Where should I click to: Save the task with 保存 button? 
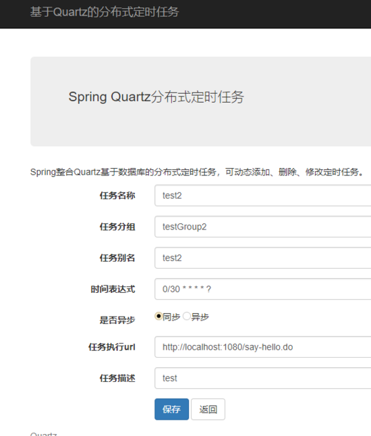coord(171,409)
